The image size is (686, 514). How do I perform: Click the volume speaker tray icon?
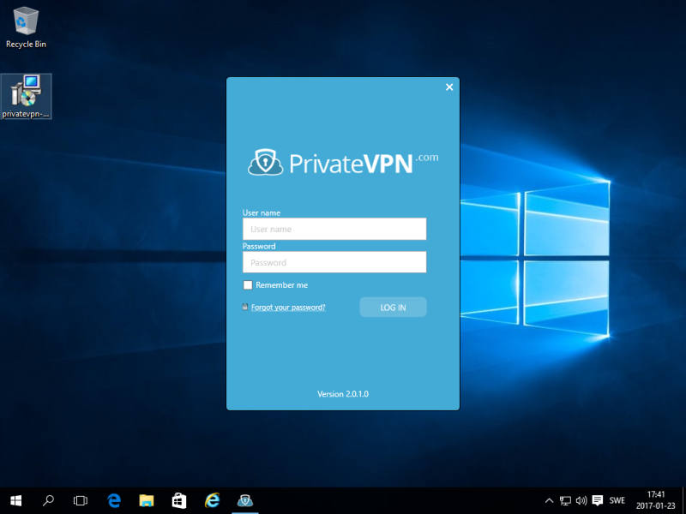coord(581,500)
